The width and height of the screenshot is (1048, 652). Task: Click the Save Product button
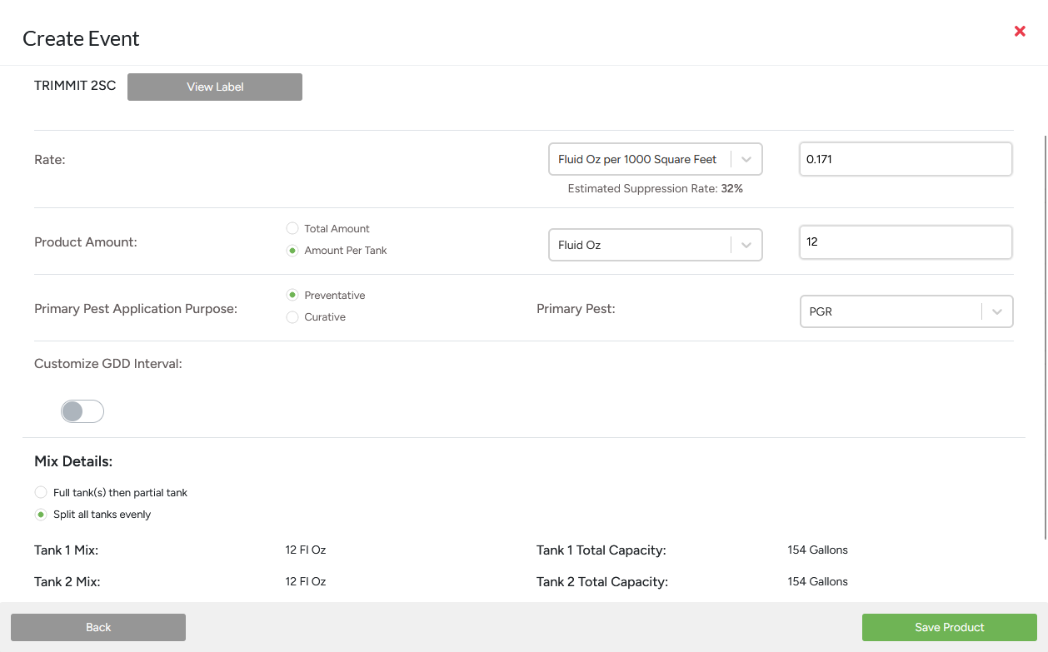pyautogui.click(x=949, y=628)
